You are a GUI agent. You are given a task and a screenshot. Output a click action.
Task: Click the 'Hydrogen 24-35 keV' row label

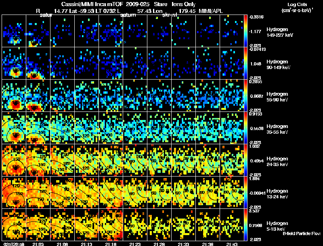click(277, 162)
